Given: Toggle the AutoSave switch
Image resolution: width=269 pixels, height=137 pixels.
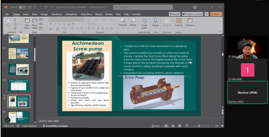Looking at the screenshot, I should tap(22, 7).
